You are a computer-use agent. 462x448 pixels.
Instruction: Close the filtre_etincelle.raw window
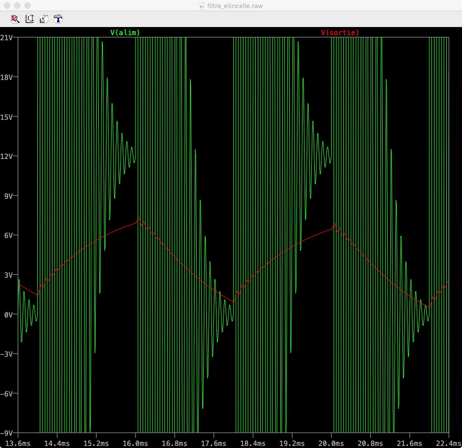pos(7,6)
